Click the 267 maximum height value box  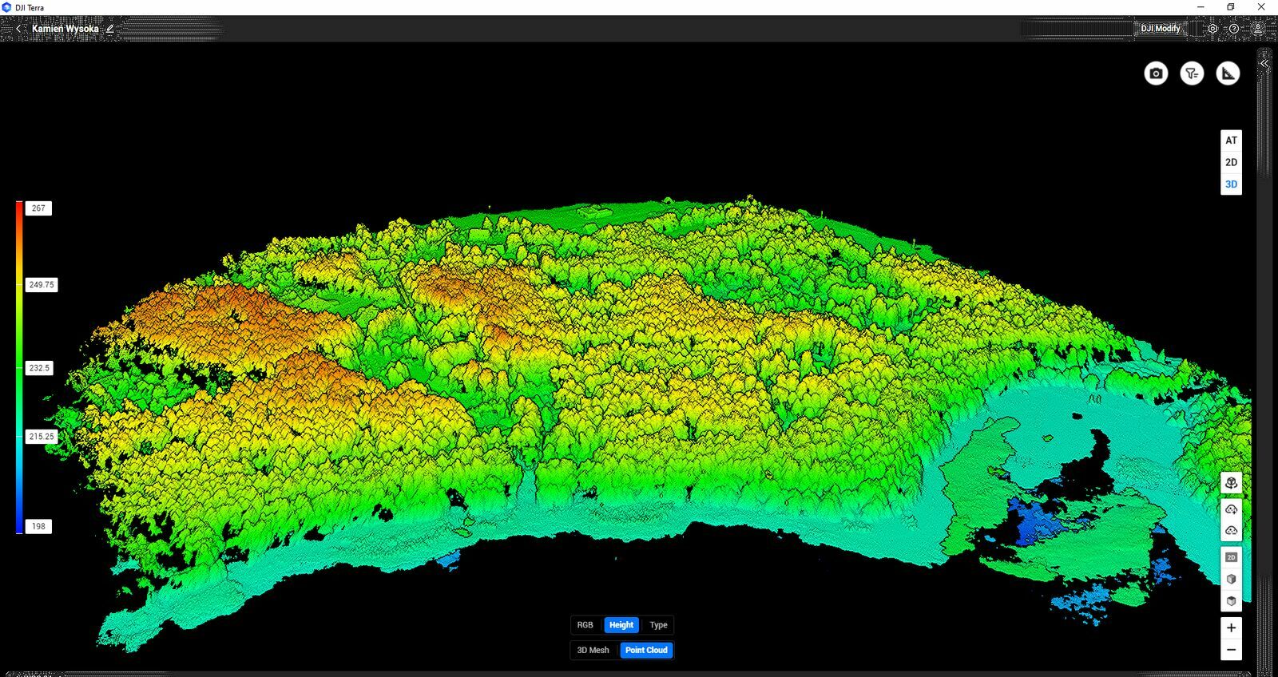(38, 208)
